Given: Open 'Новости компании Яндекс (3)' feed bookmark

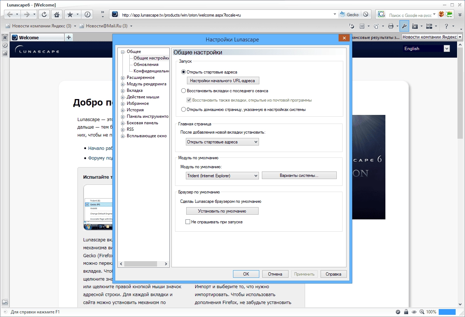Looking at the screenshot, I should coord(39,26).
